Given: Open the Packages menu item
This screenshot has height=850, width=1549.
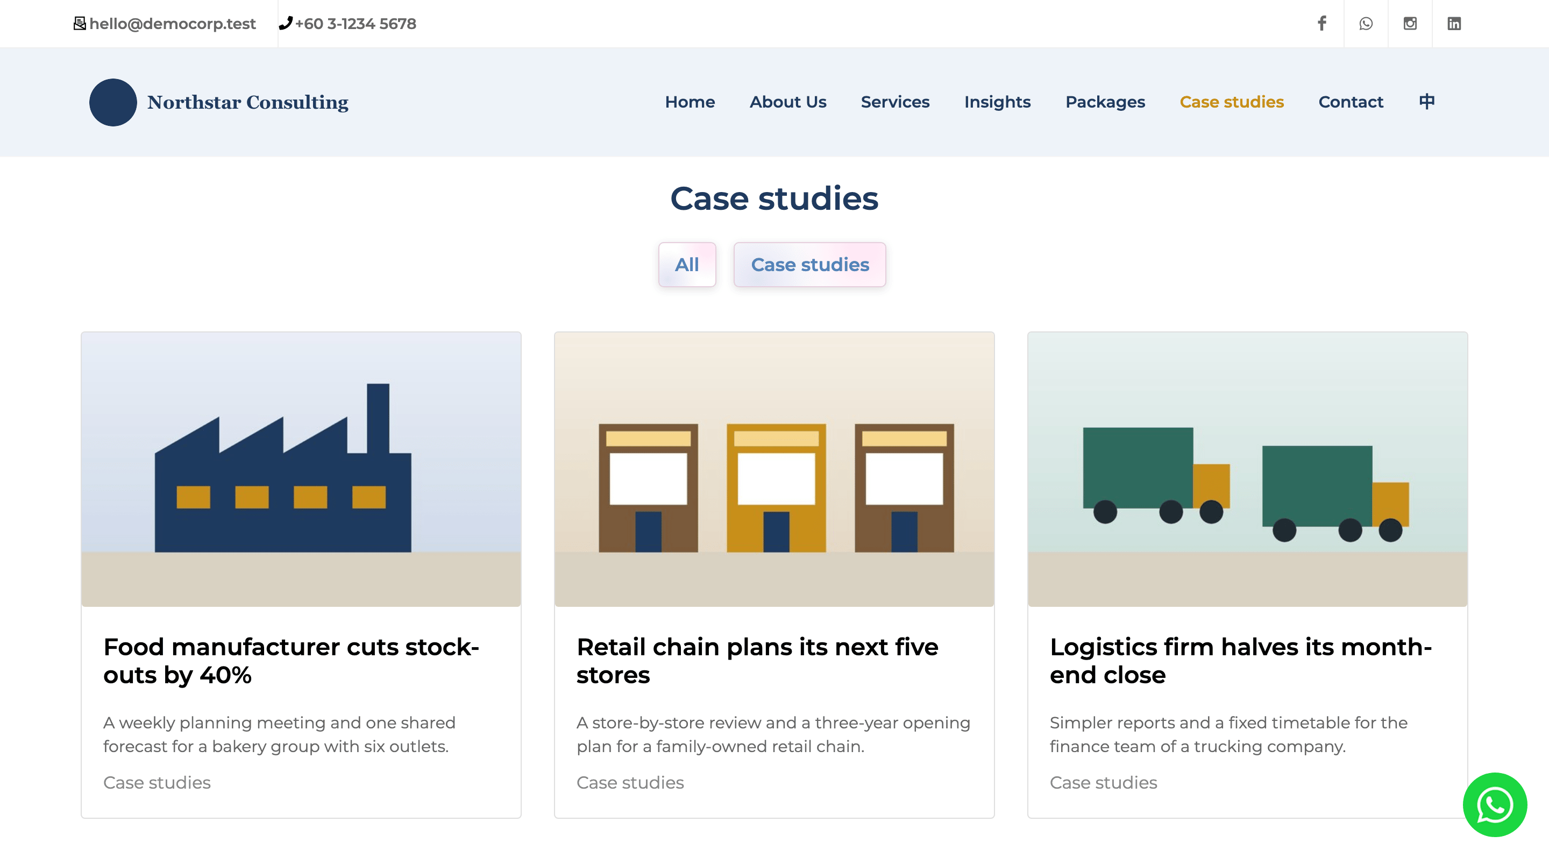Looking at the screenshot, I should [x=1105, y=102].
